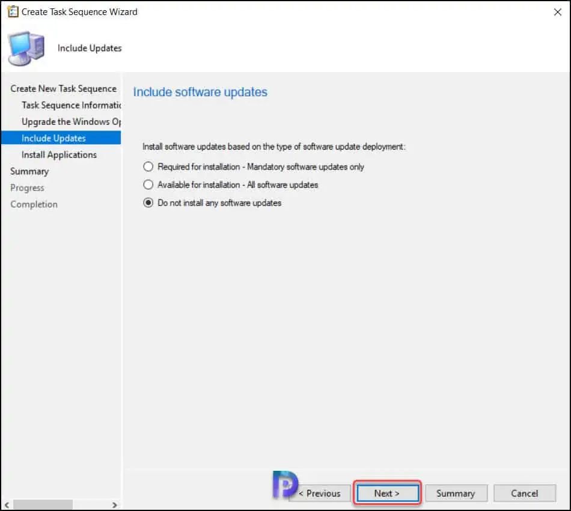Viewport: 571px width, 511px height.
Task: Open Upgrade the Windows Operating System step
Action: pyautogui.click(x=71, y=121)
